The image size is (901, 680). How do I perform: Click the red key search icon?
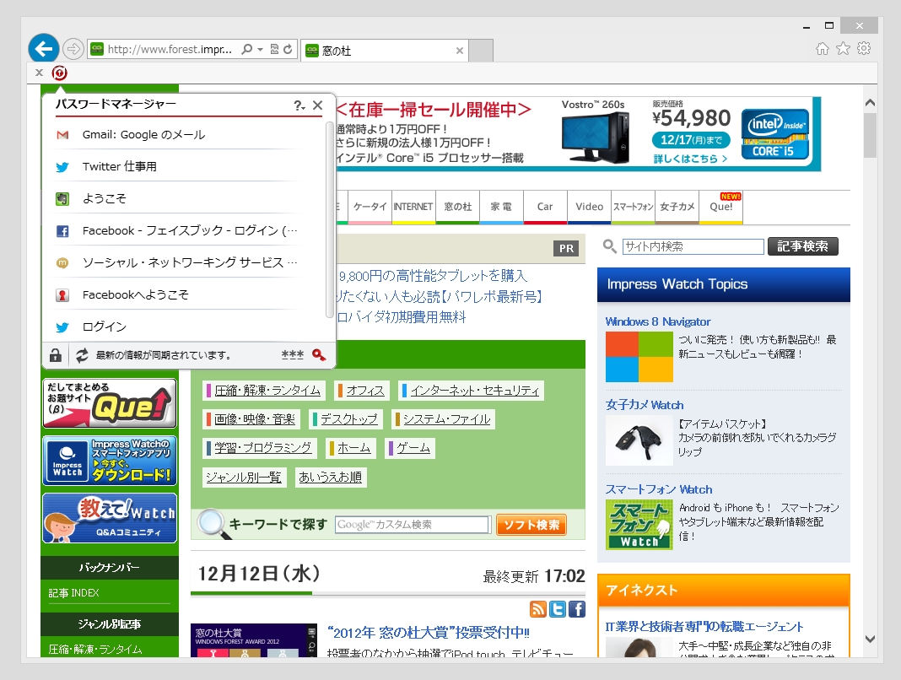pyautogui.click(x=319, y=354)
